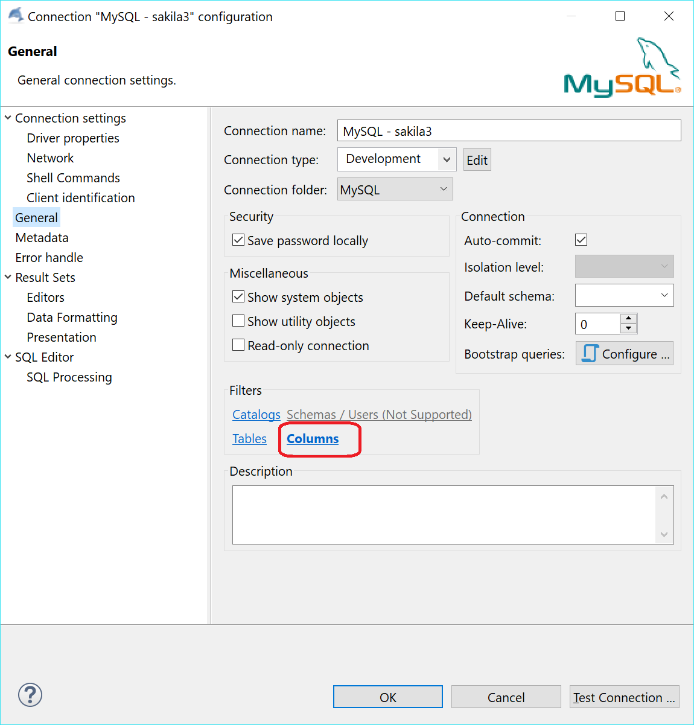Uncheck Show system objects
This screenshot has height=725, width=694.
(x=238, y=297)
